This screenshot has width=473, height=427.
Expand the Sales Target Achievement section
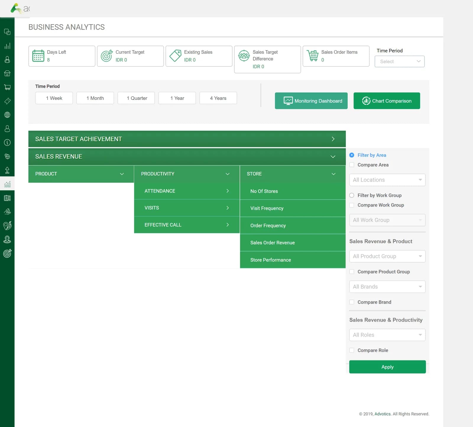(187, 139)
